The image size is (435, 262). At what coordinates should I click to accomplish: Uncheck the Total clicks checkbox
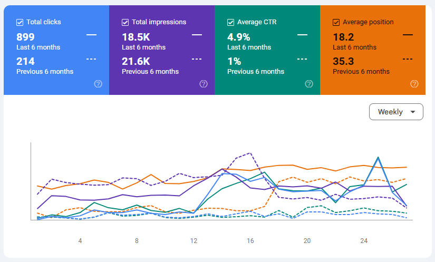point(20,22)
